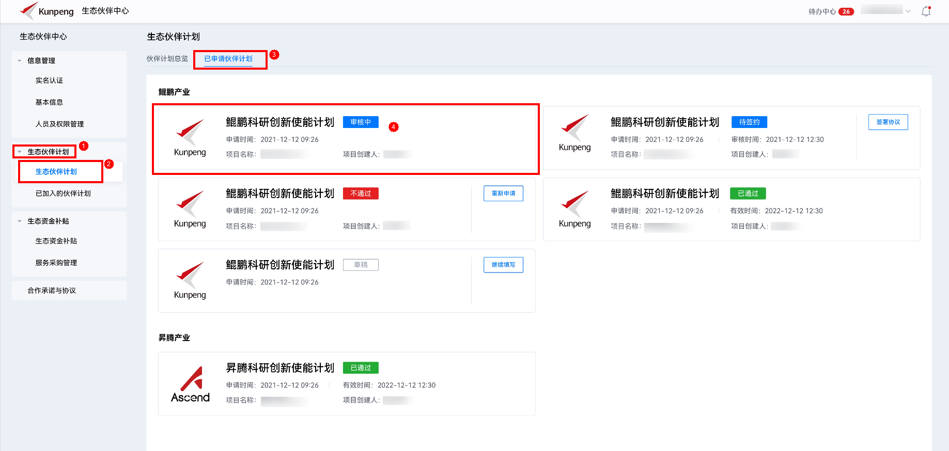
Task: Click 有效时间 on the 昇腾 card
Action: pos(389,385)
